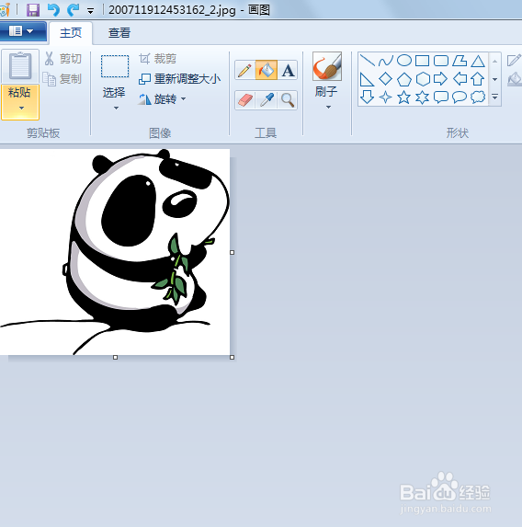Select the Left arrow shape

(460, 79)
